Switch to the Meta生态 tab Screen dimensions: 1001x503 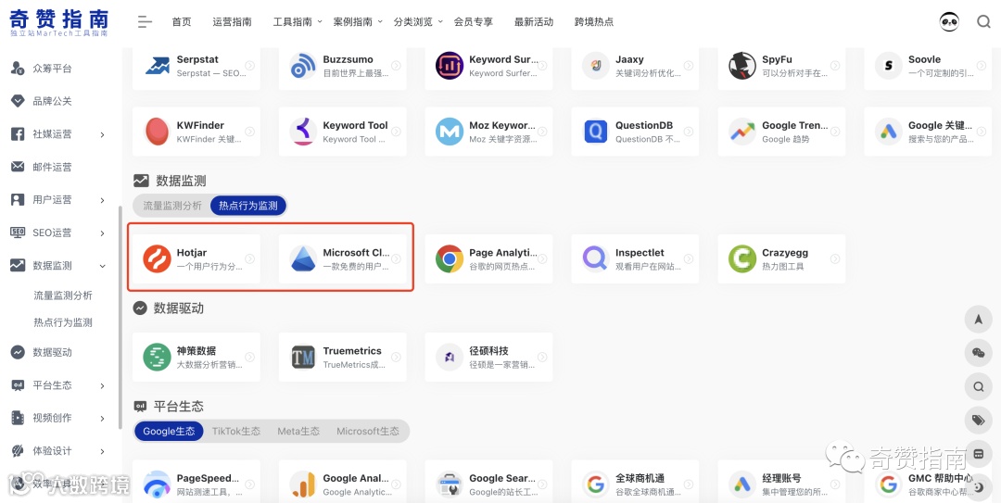click(298, 432)
